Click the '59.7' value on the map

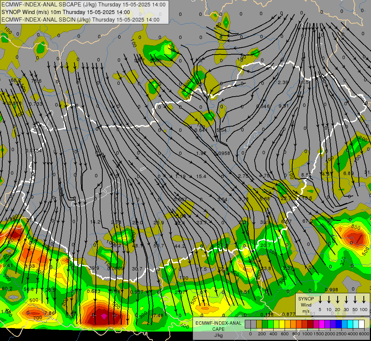pyautogui.click(x=158, y=246)
